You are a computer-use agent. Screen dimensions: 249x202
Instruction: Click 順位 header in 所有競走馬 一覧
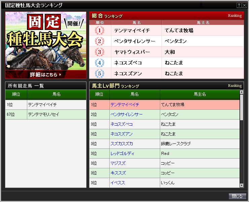[16, 94]
